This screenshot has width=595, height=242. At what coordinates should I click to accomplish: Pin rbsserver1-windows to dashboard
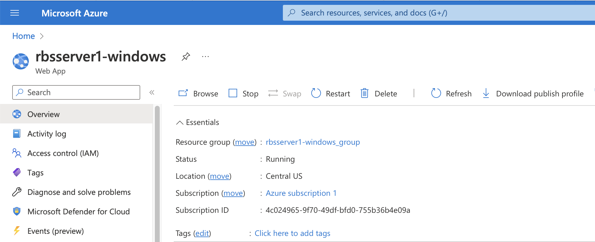[186, 57]
